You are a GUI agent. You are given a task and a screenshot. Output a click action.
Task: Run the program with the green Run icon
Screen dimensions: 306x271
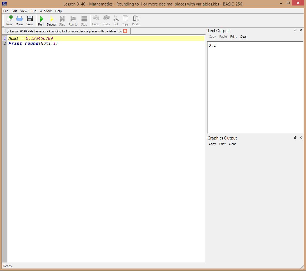(41, 19)
